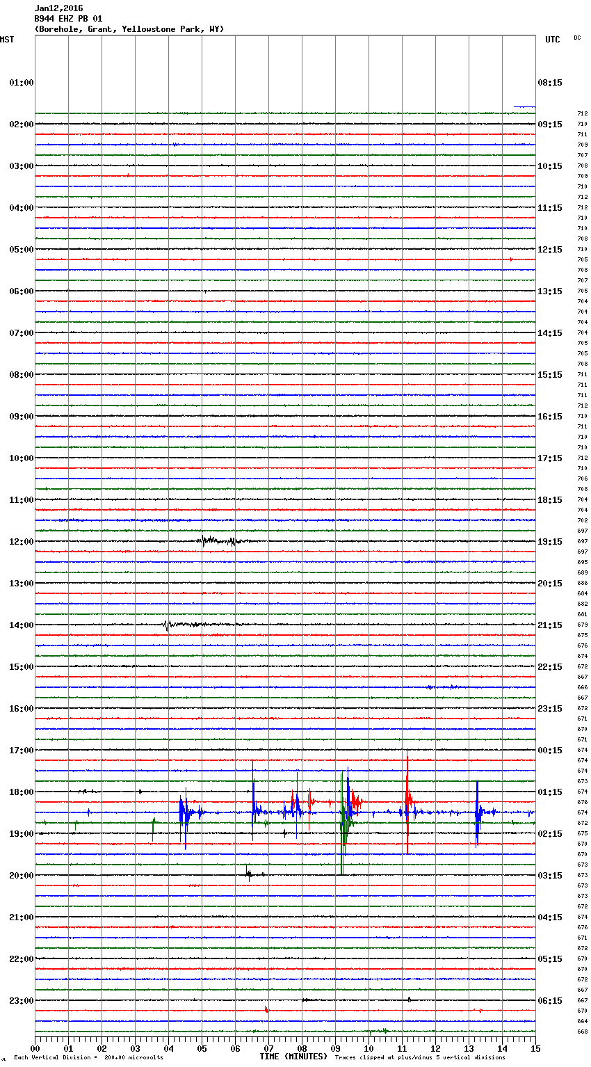
Task: Click the '18:15' UTC time label
Action: pyautogui.click(x=550, y=500)
